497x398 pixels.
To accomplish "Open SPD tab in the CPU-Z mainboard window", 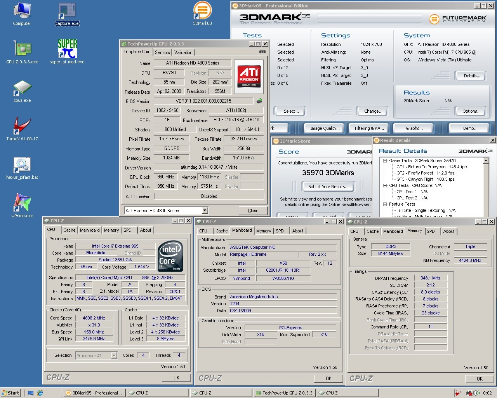I will click(x=280, y=231).
